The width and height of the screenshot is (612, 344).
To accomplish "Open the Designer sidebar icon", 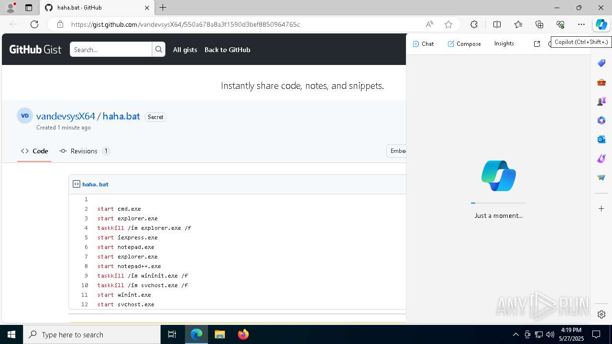I will (x=601, y=159).
